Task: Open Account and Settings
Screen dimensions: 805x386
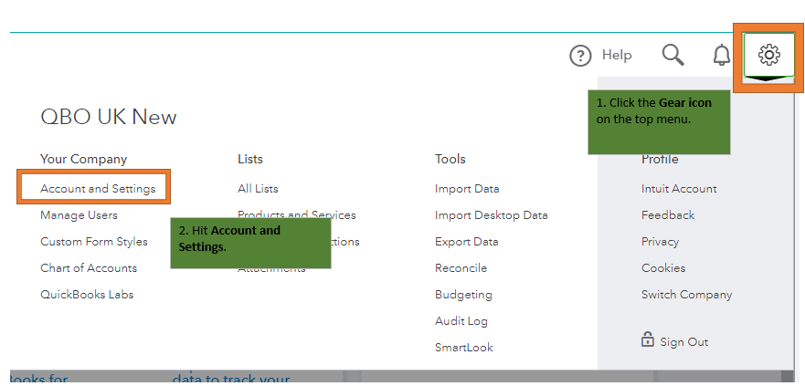Action: [x=98, y=189]
